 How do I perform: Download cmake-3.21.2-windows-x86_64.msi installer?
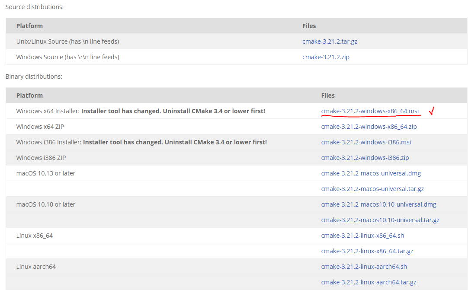[370, 111]
